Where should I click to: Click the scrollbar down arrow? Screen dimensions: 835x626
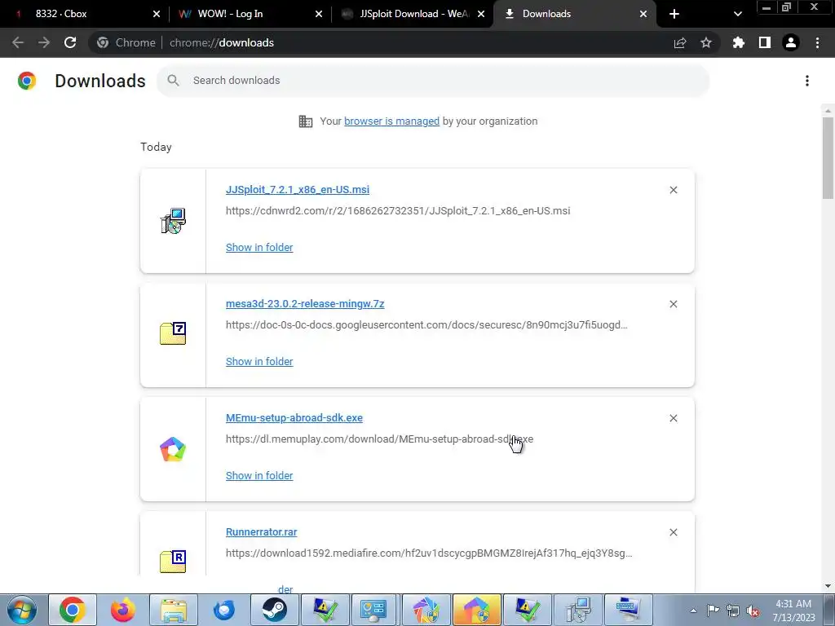(828, 586)
